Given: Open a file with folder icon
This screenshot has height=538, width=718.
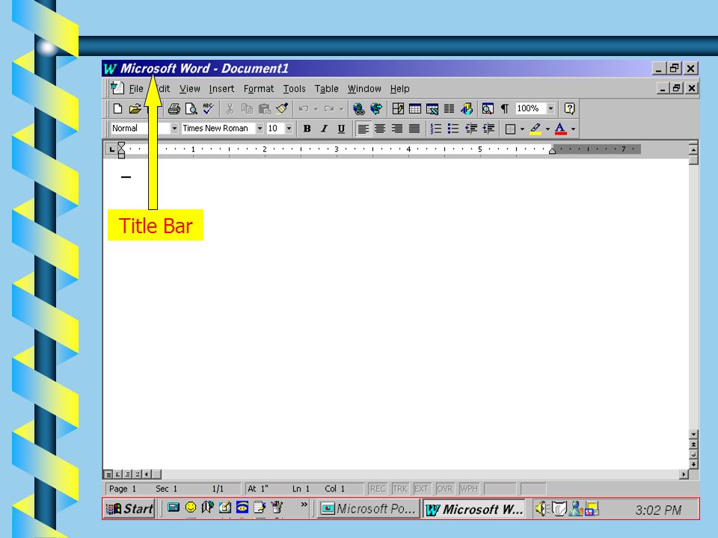Looking at the screenshot, I should click(x=135, y=109).
